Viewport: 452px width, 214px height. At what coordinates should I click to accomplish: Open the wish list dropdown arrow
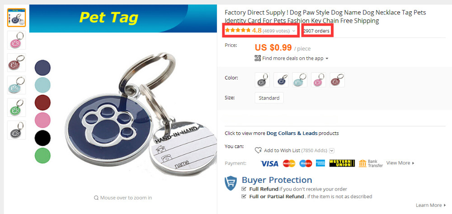(331, 150)
